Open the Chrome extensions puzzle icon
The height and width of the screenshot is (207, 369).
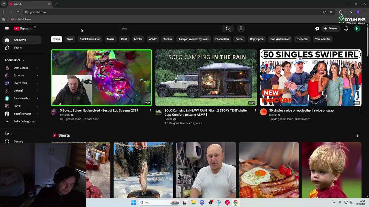click(341, 12)
